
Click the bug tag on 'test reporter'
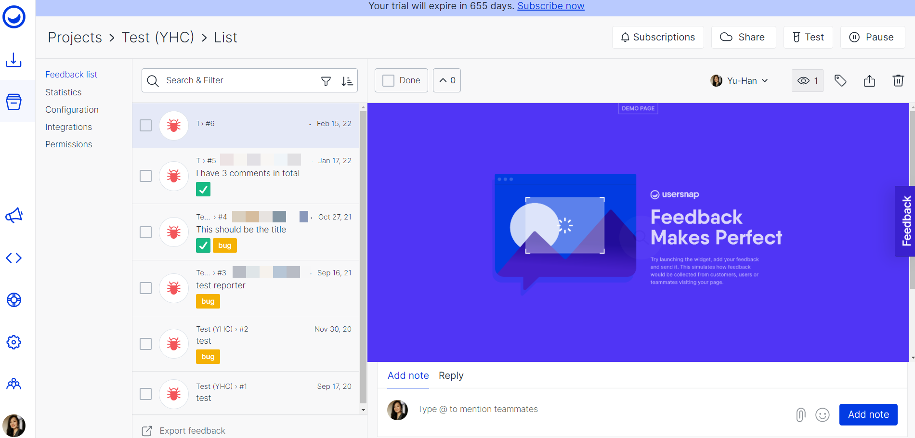coord(208,301)
